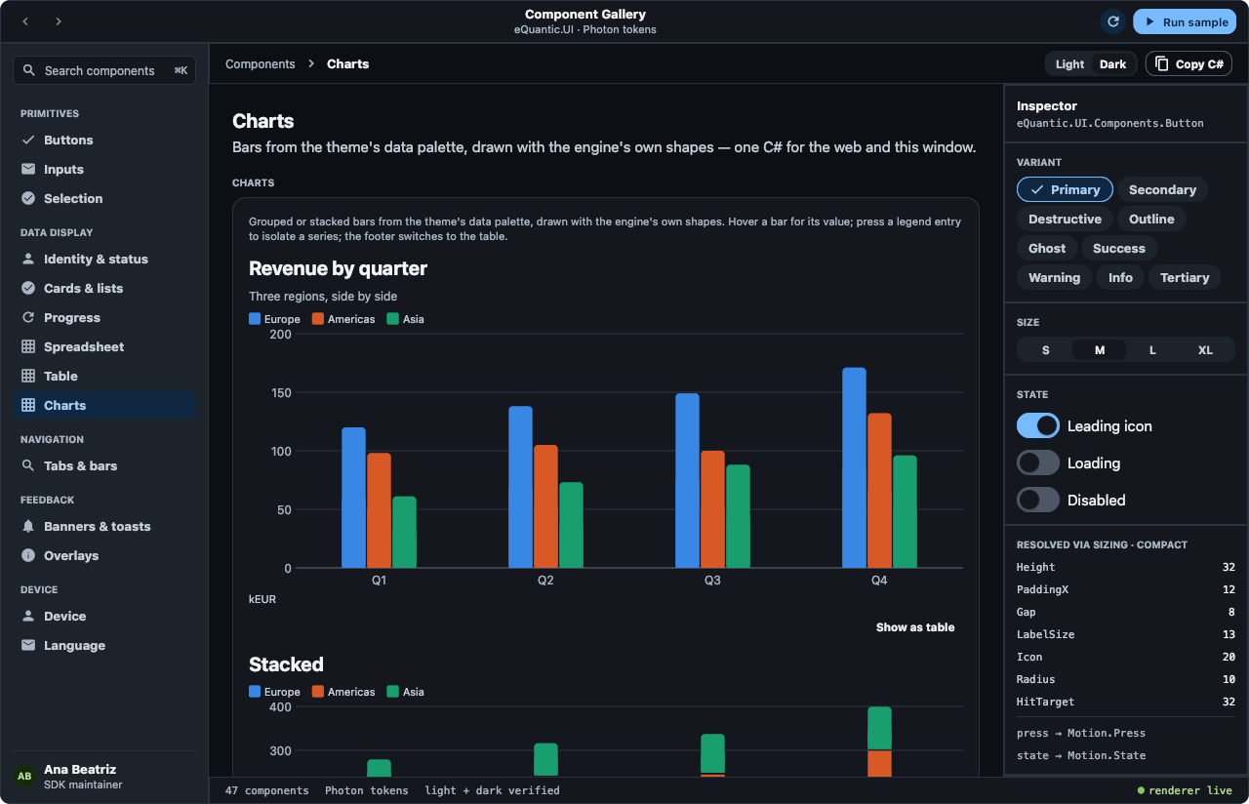Click the forward navigation arrow
This screenshot has height=804, width=1249.
59,21
